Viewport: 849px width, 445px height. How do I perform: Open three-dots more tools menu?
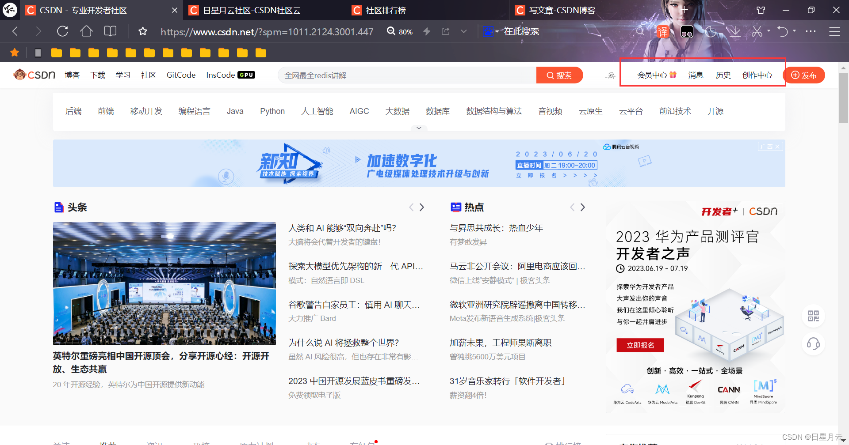[x=811, y=31]
